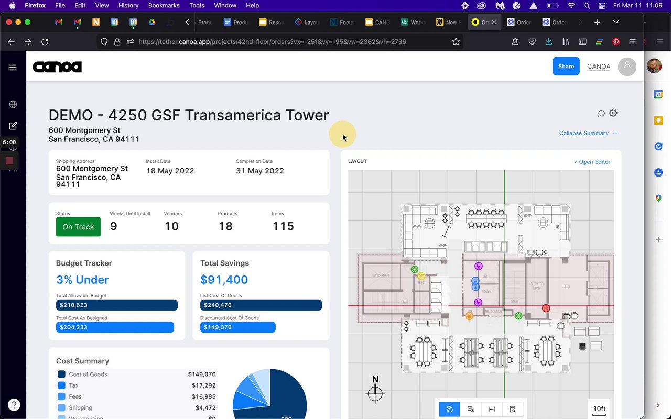Open Firefox downloads panel

pos(548,42)
